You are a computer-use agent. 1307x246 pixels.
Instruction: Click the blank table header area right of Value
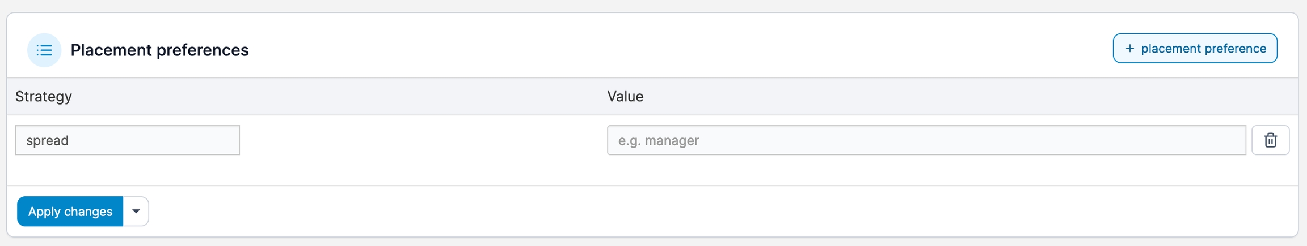pos(964,97)
